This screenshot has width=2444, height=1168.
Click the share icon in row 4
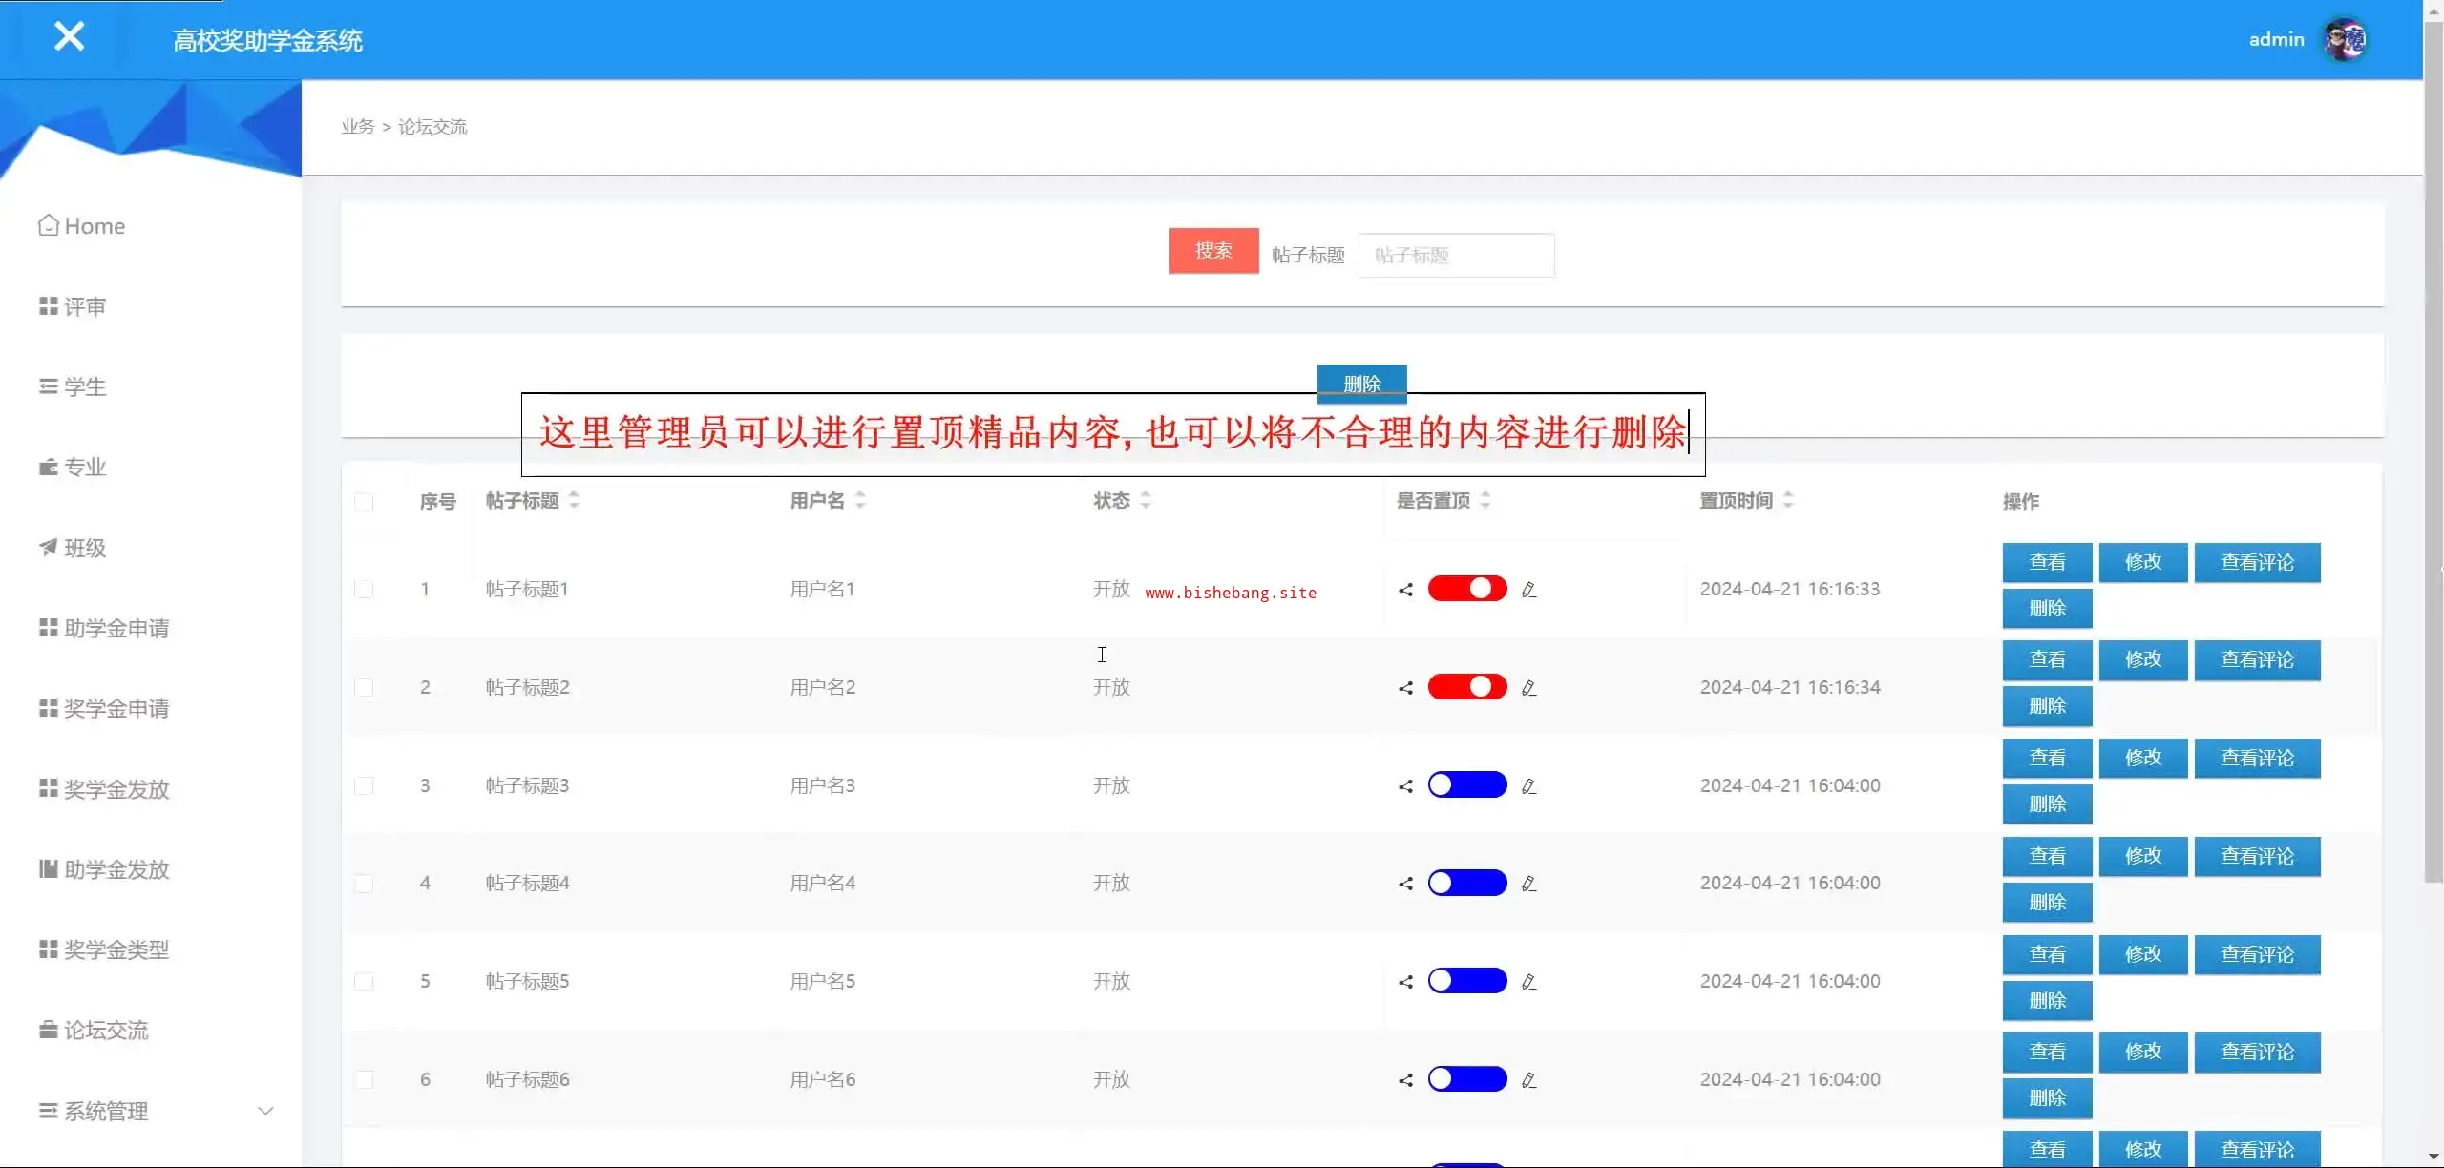click(1405, 884)
